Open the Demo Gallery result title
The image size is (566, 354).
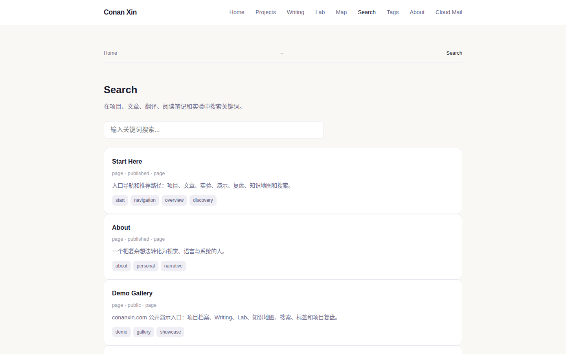[x=132, y=293]
